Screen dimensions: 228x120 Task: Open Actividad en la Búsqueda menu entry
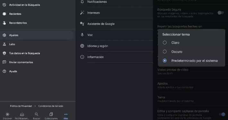[38, 5]
